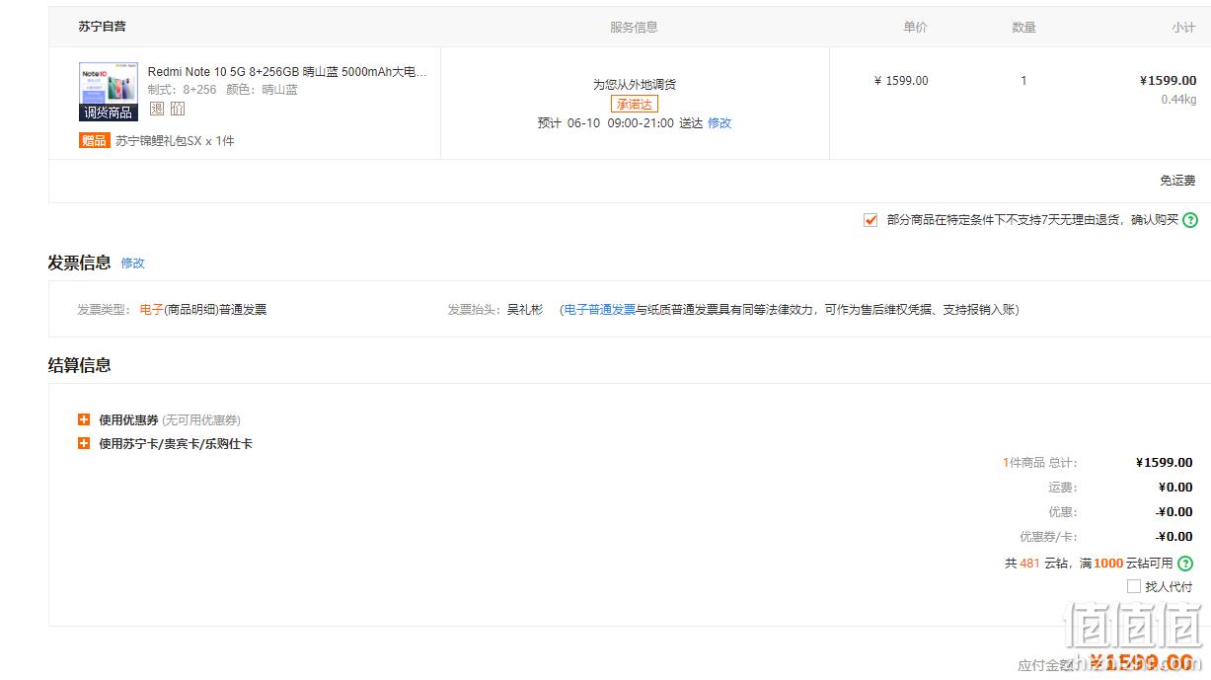Click the 服务信息 column header
This screenshot has width=1211, height=680.
(634, 28)
